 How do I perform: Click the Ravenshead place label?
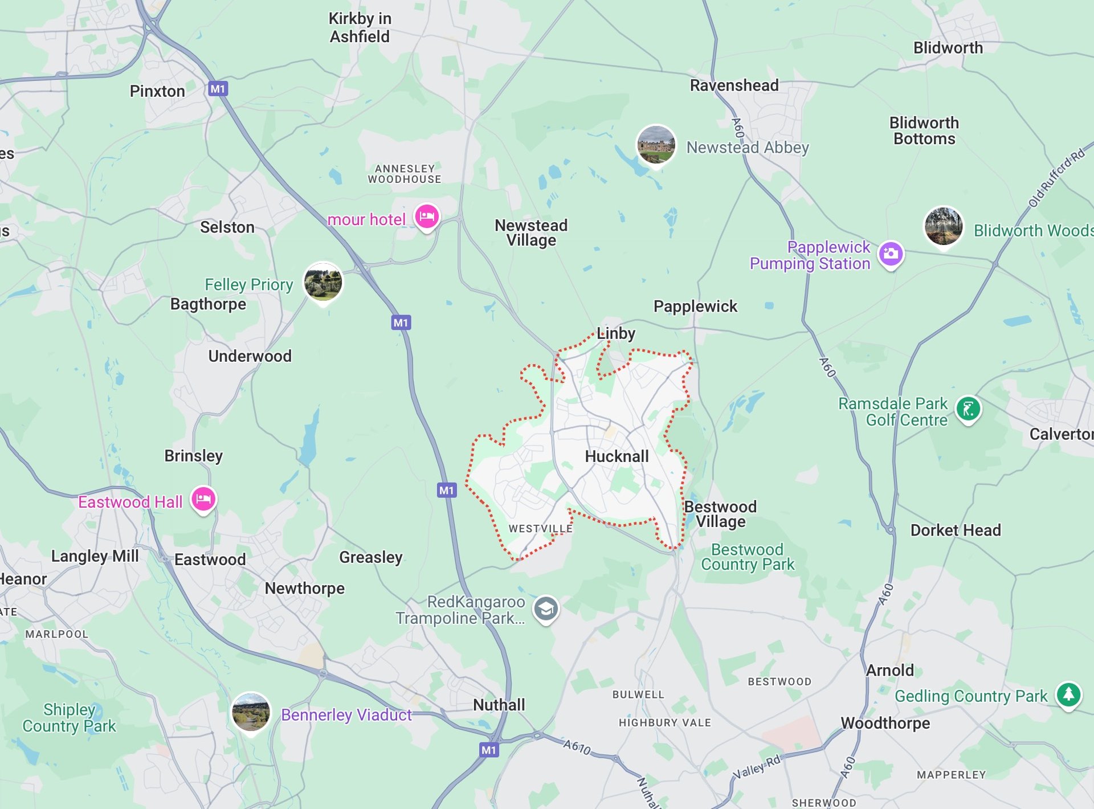pyautogui.click(x=734, y=85)
